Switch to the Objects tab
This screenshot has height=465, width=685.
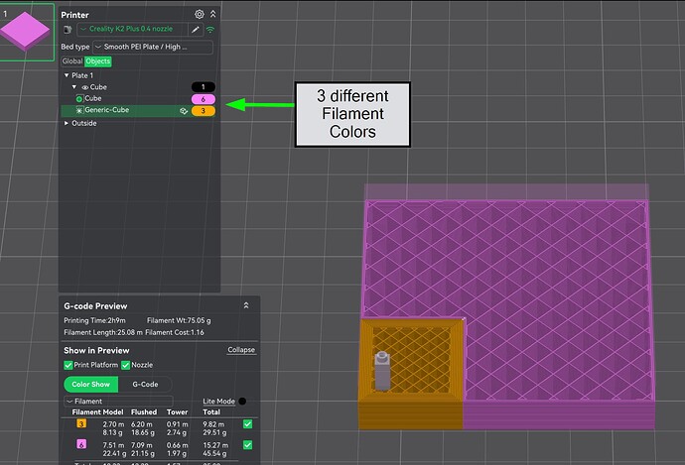(x=98, y=61)
